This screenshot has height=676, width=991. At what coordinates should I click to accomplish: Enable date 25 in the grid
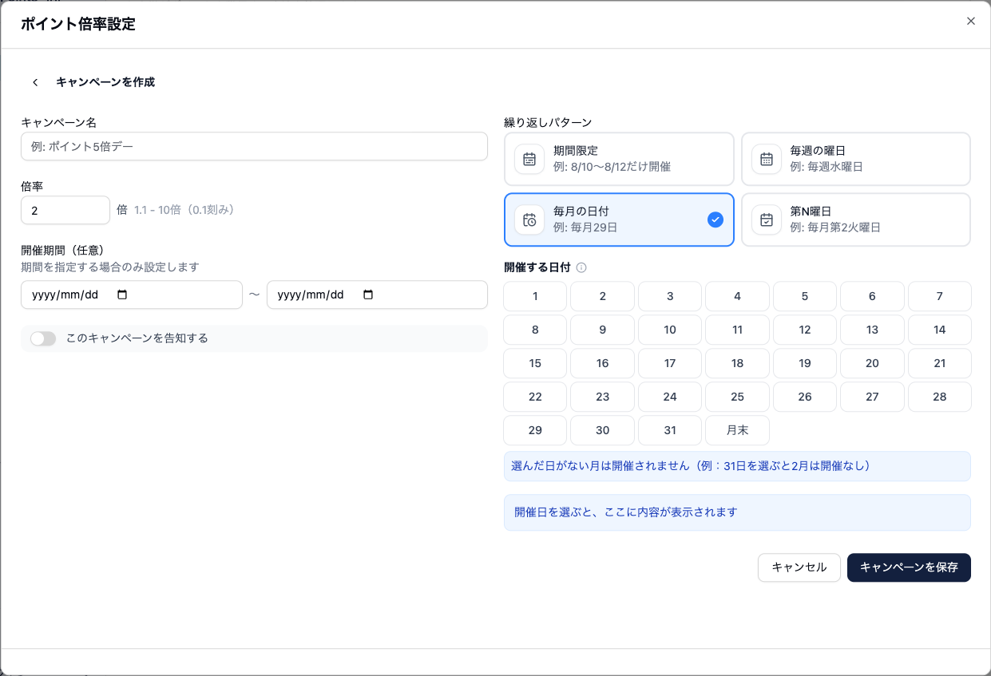[x=738, y=397]
